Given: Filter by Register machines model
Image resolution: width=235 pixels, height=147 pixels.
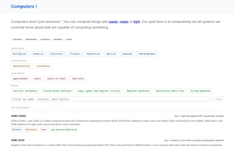Looking at the screenshot, I should [x=138, y=91].
